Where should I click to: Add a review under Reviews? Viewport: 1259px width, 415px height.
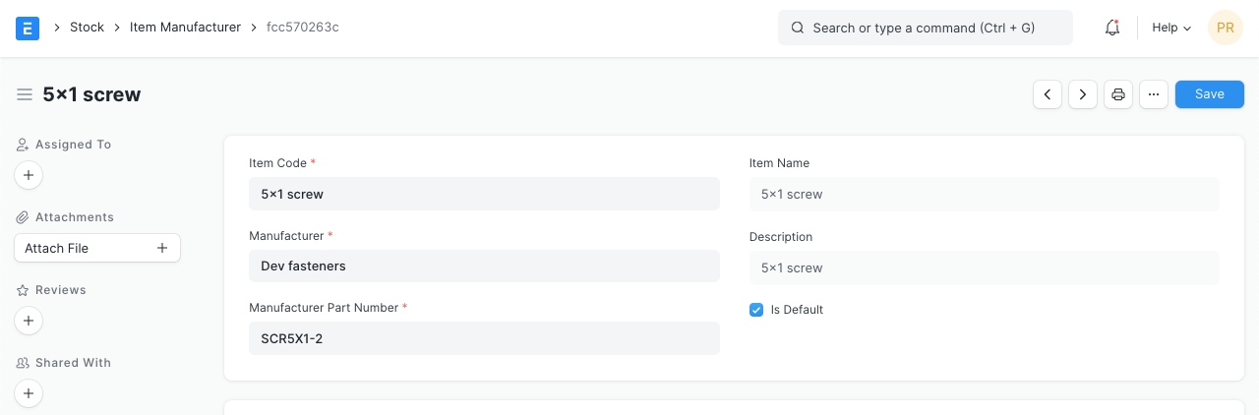coord(29,321)
